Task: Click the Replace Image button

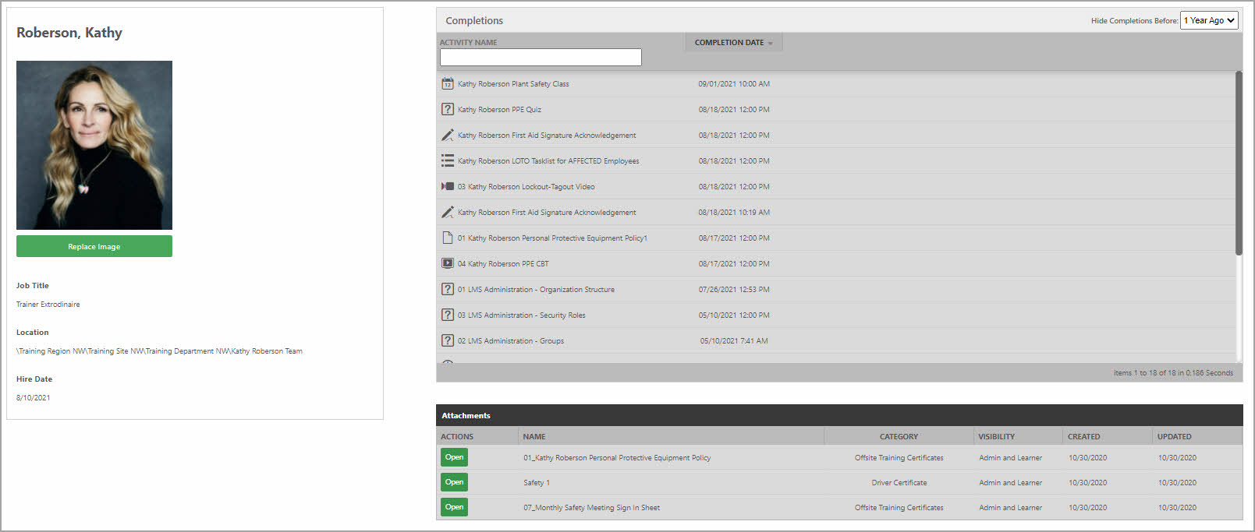Action: point(94,246)
